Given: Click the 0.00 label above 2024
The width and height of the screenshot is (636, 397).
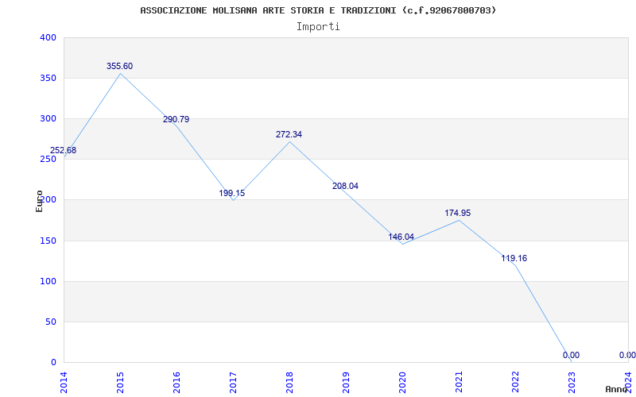Looking at the screenshot, I should tap(627, 355).
